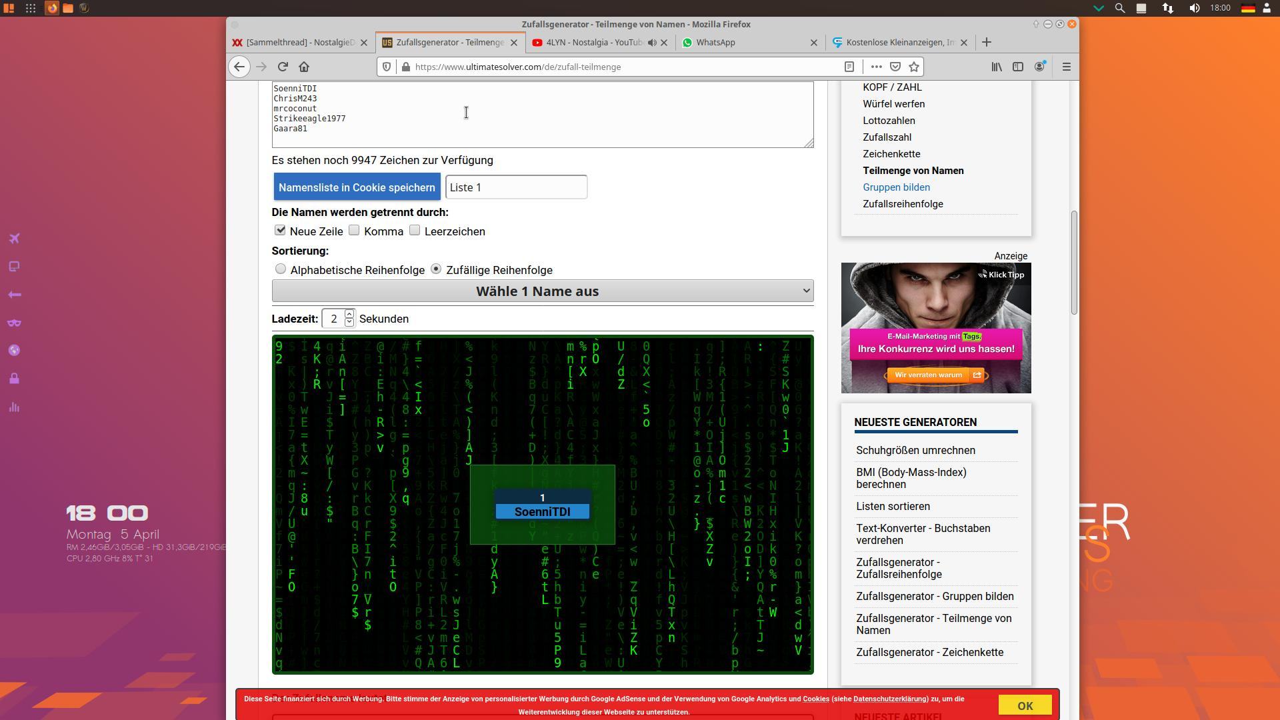The height and width of the screenshot is (720, 1280).
Task: Open Datenschutzerklärung link in cookie banner
Action: 890,699
